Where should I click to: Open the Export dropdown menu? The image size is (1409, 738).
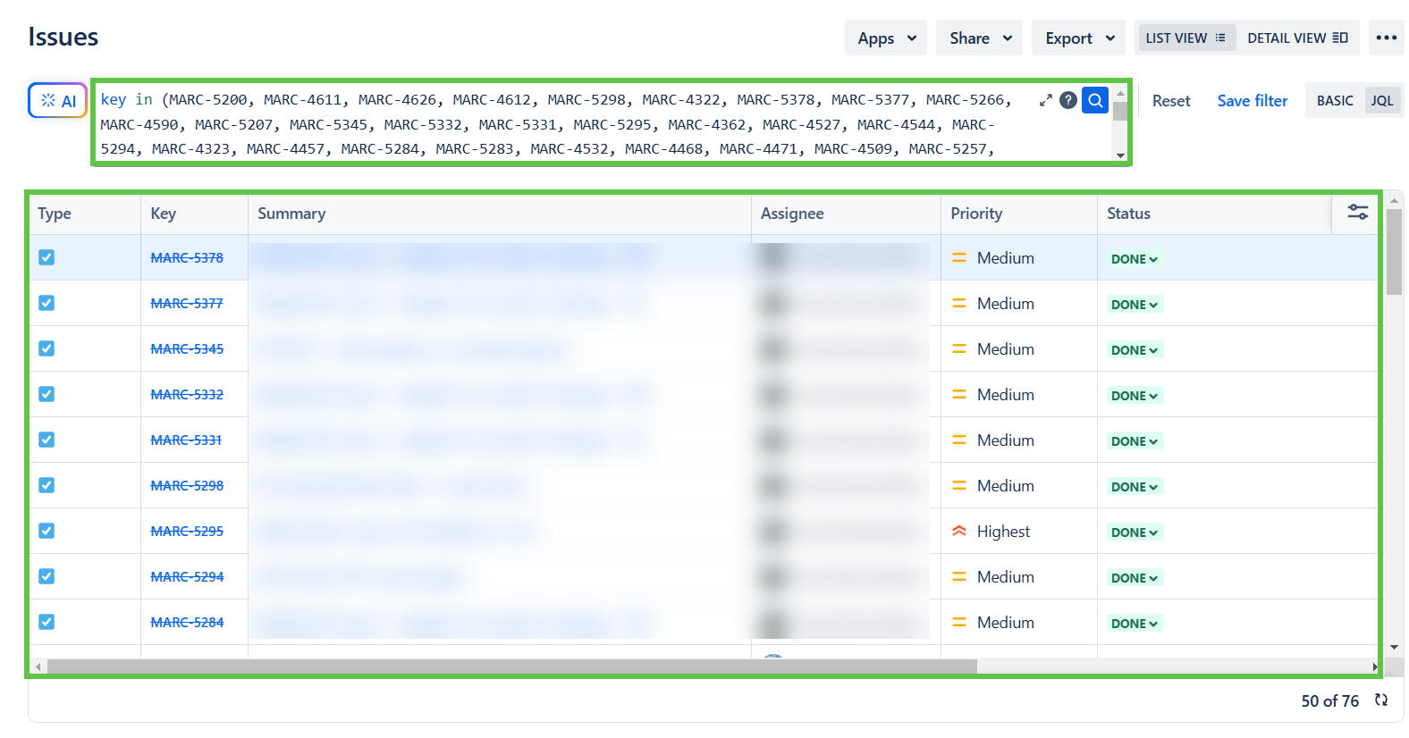(x=1078, y=38)
